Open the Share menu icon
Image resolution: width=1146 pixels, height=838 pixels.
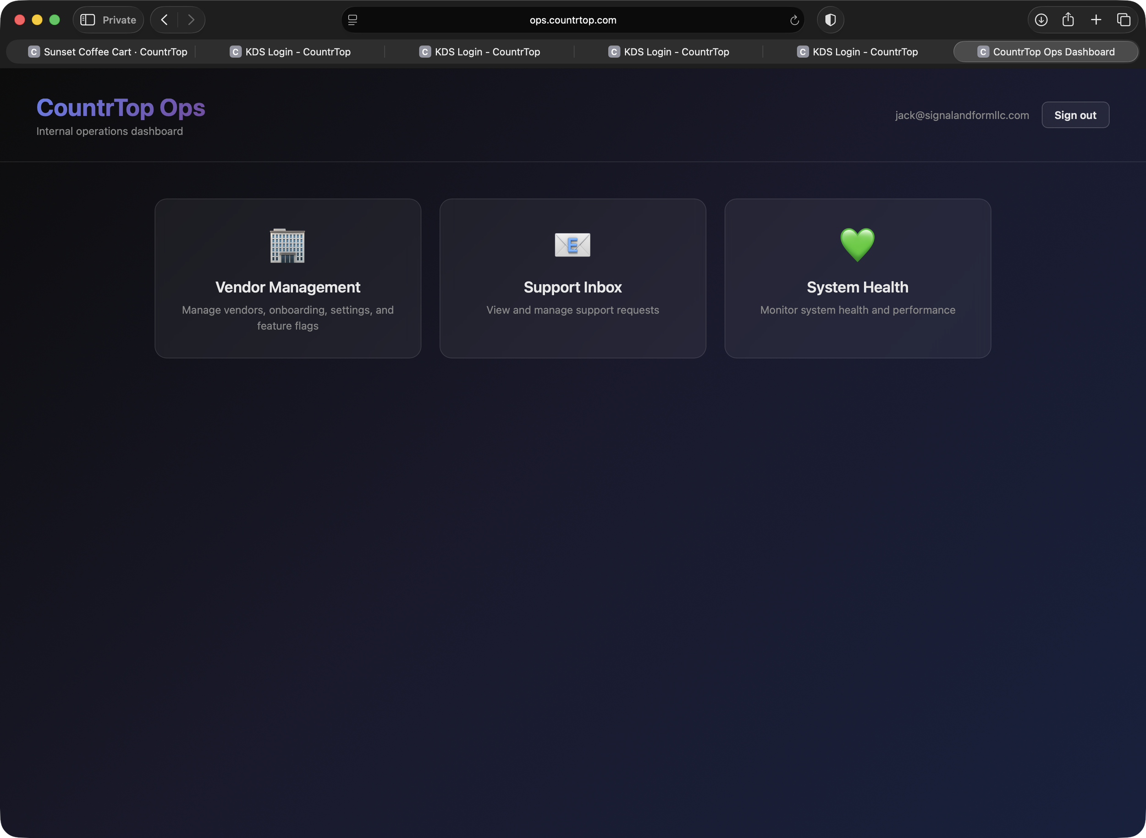[1069, 20]
